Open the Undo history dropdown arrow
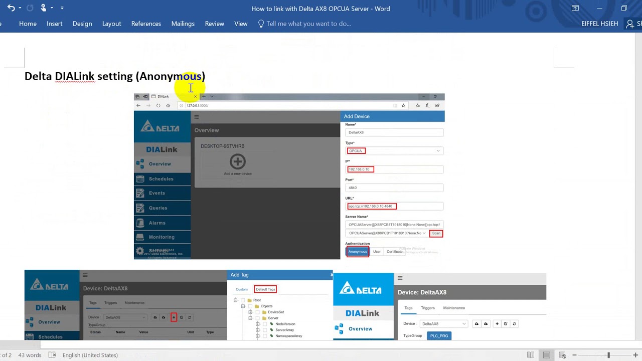 click(x=19, y=8)
